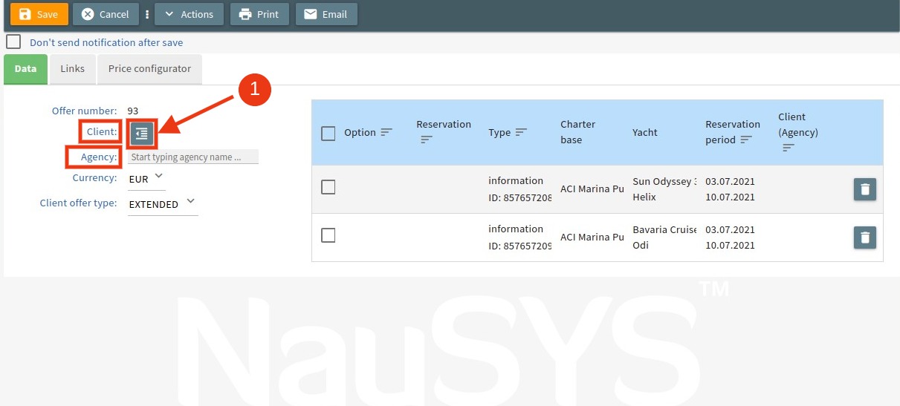Screen dimensions: 900x406
Task: Delete the Sun Odyssey Helix row
Action: coord(865,189)
